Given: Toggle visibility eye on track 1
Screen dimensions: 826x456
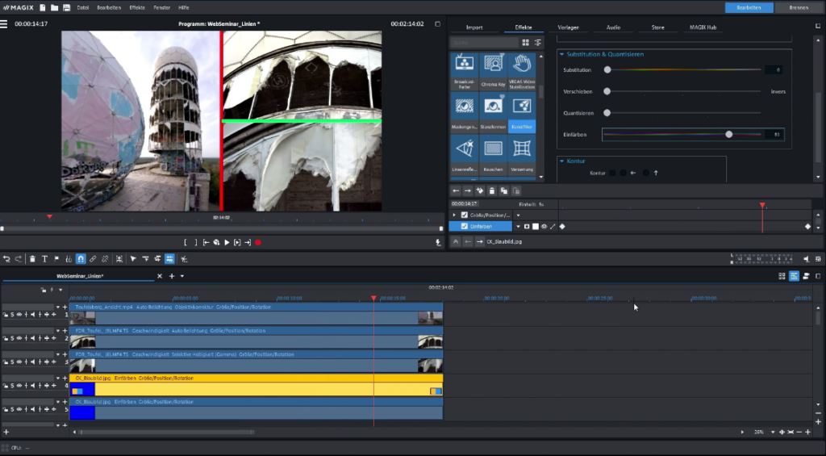Looking at the screenshot, I should coord(19,315).
